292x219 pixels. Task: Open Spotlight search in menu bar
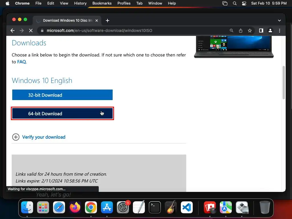pos(235,3)
